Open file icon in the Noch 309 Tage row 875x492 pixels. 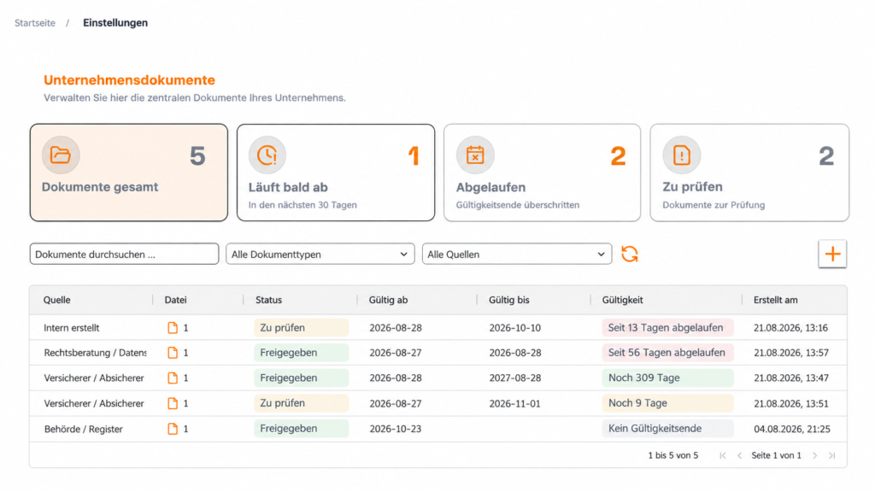[x=173, y=378]
